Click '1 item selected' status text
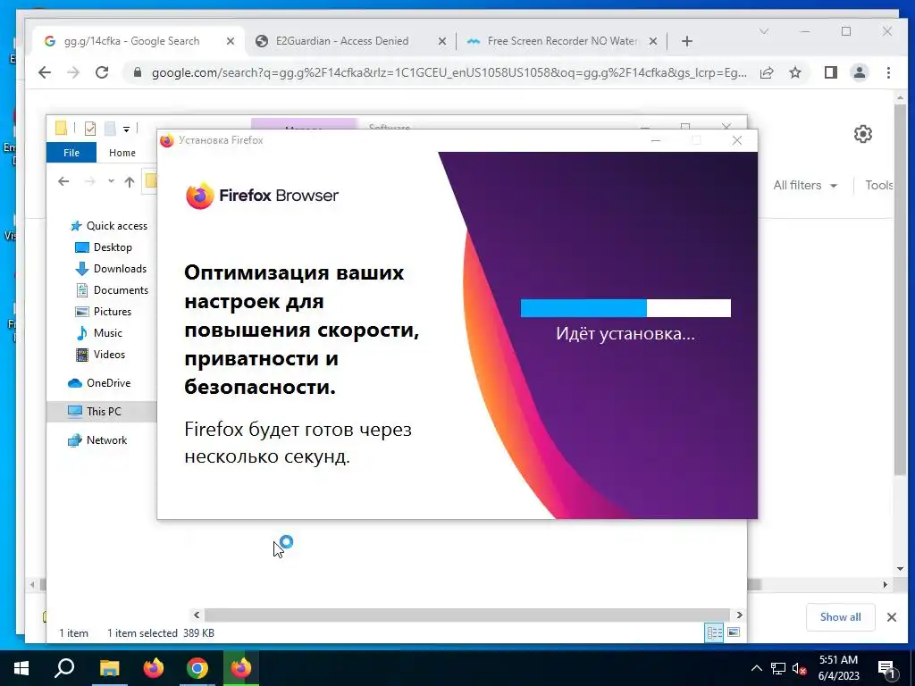915x686 pixels. (x=142, y=633)
